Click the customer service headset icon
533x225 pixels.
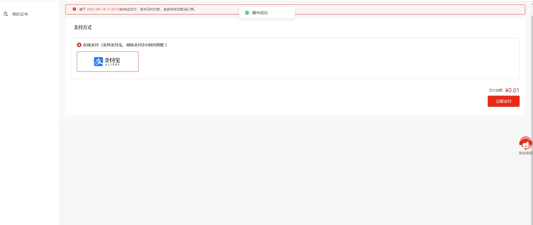525,143
